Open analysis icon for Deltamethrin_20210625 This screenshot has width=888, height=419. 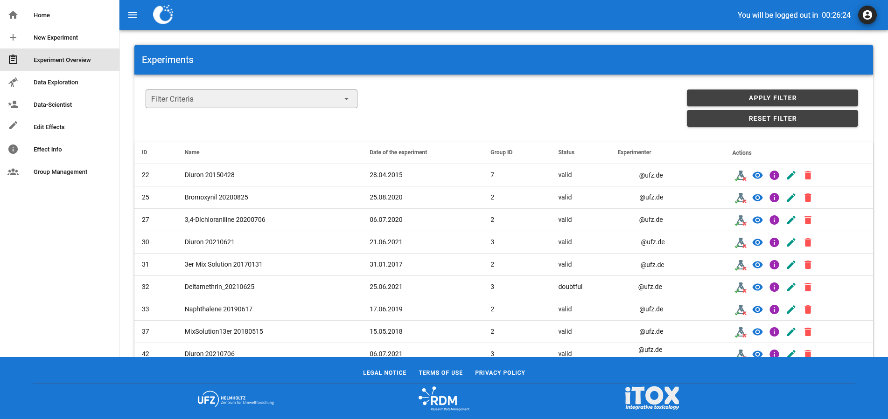[741, 287]
